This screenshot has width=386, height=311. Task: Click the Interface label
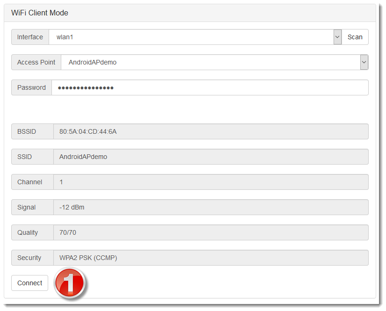(x=30, y=37)
